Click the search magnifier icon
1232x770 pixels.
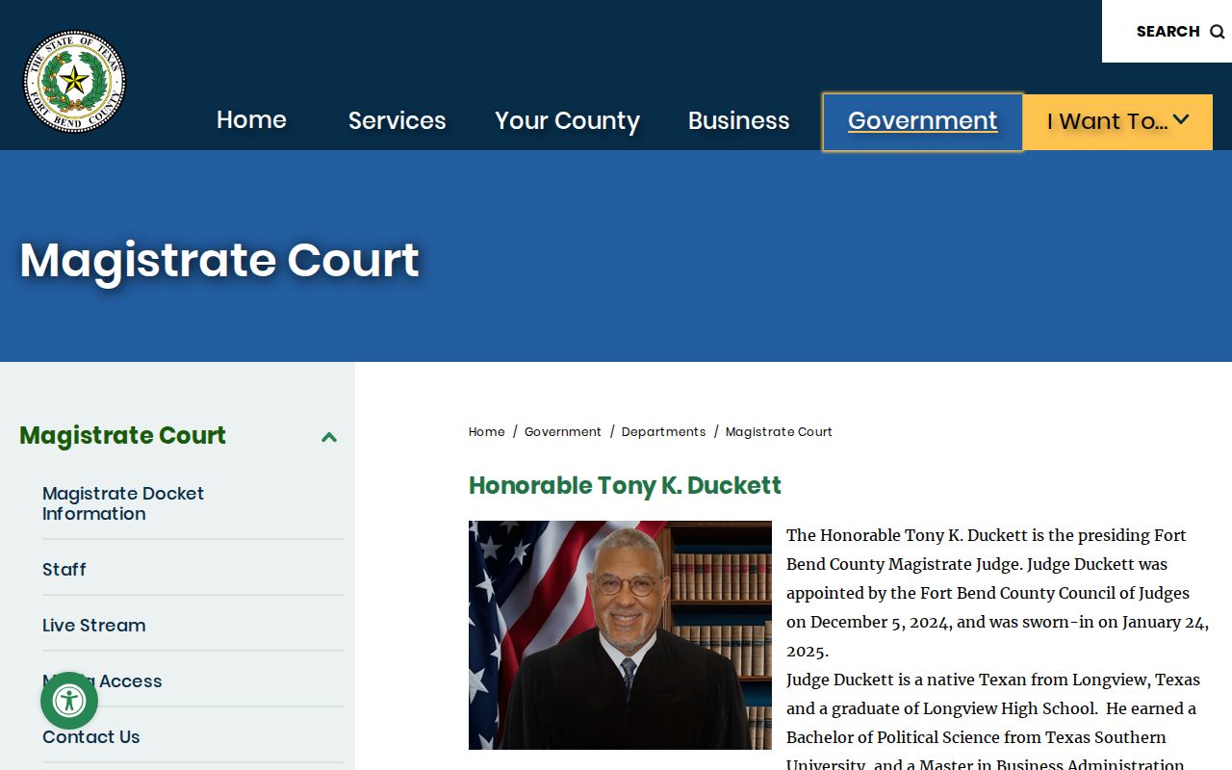pyautogui.click(x=1217, y=32)
